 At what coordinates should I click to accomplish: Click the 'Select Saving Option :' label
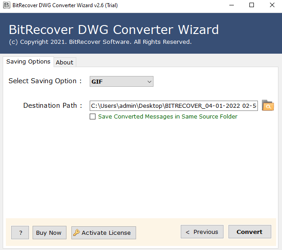tap(45, 81)
